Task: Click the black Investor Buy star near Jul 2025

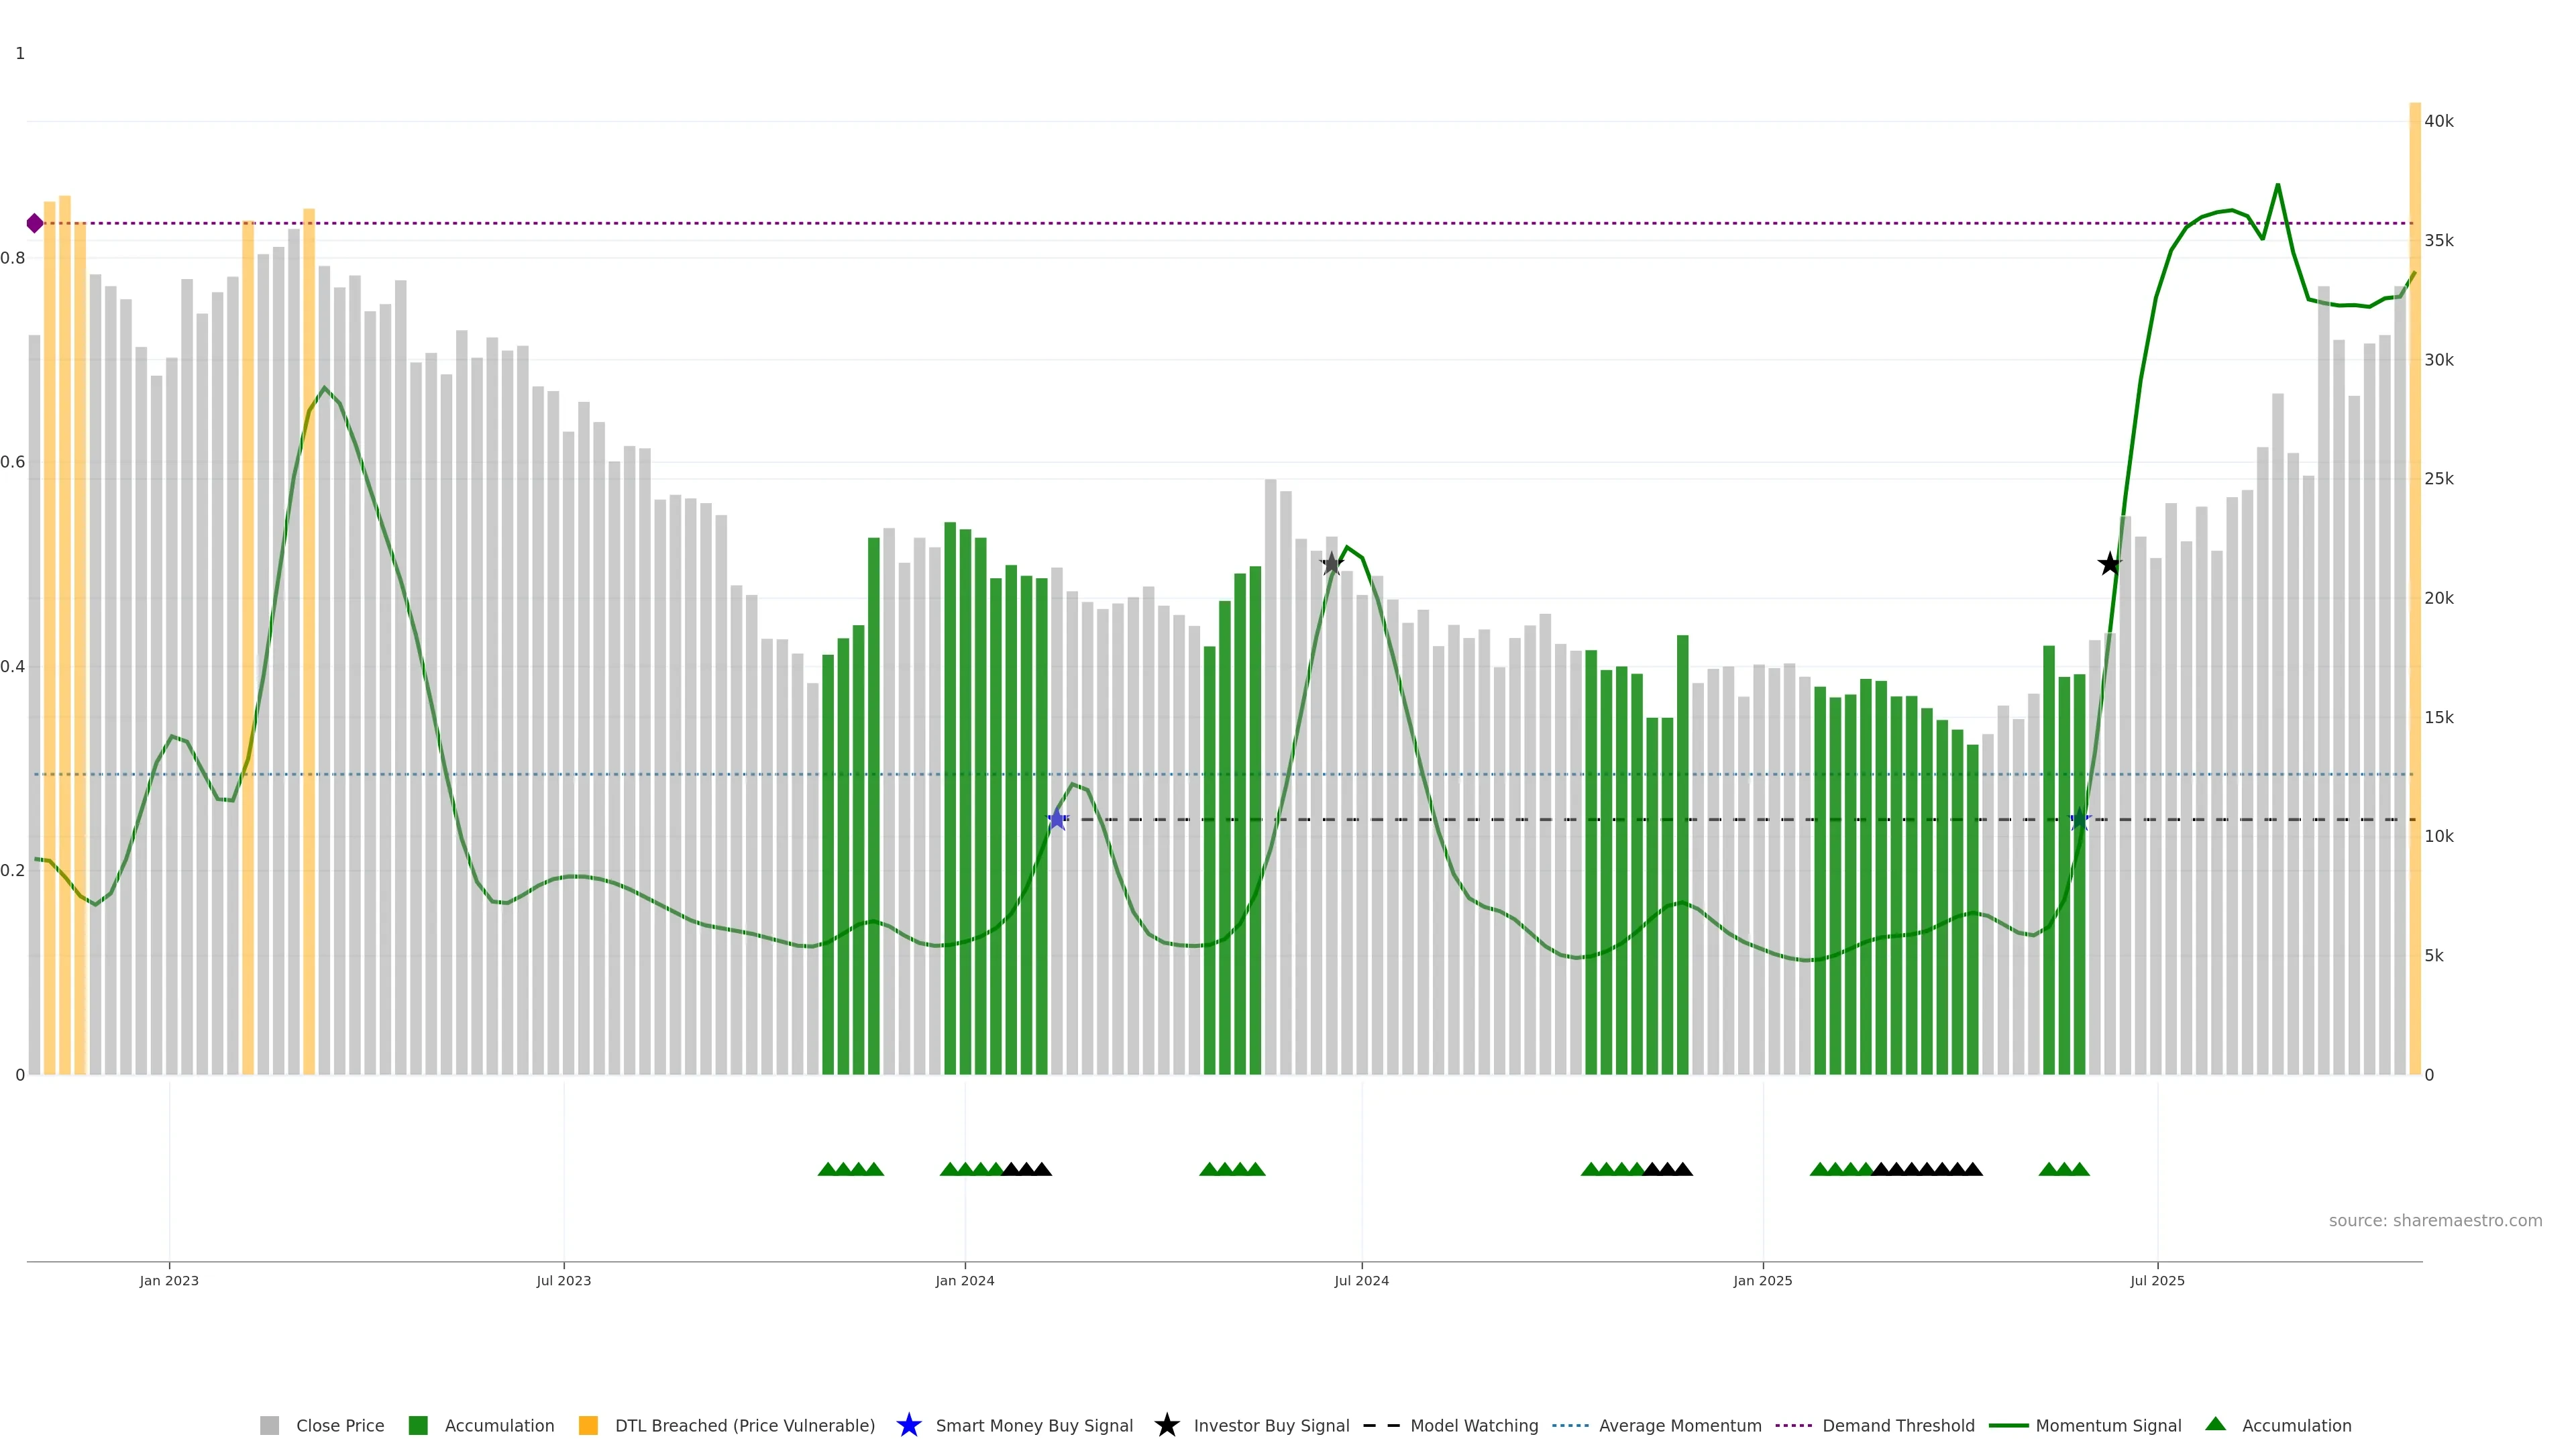Action: click(2109, 564)
